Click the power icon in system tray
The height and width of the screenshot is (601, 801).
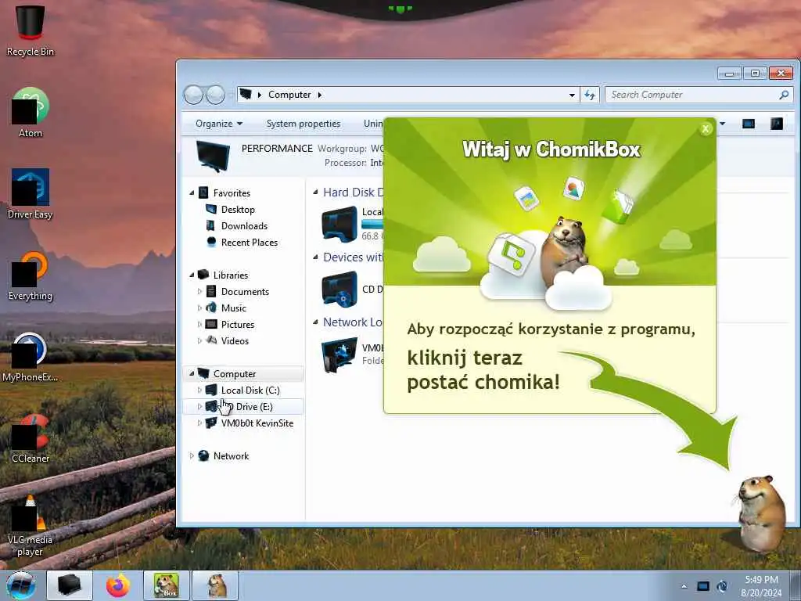pos(722,586)
